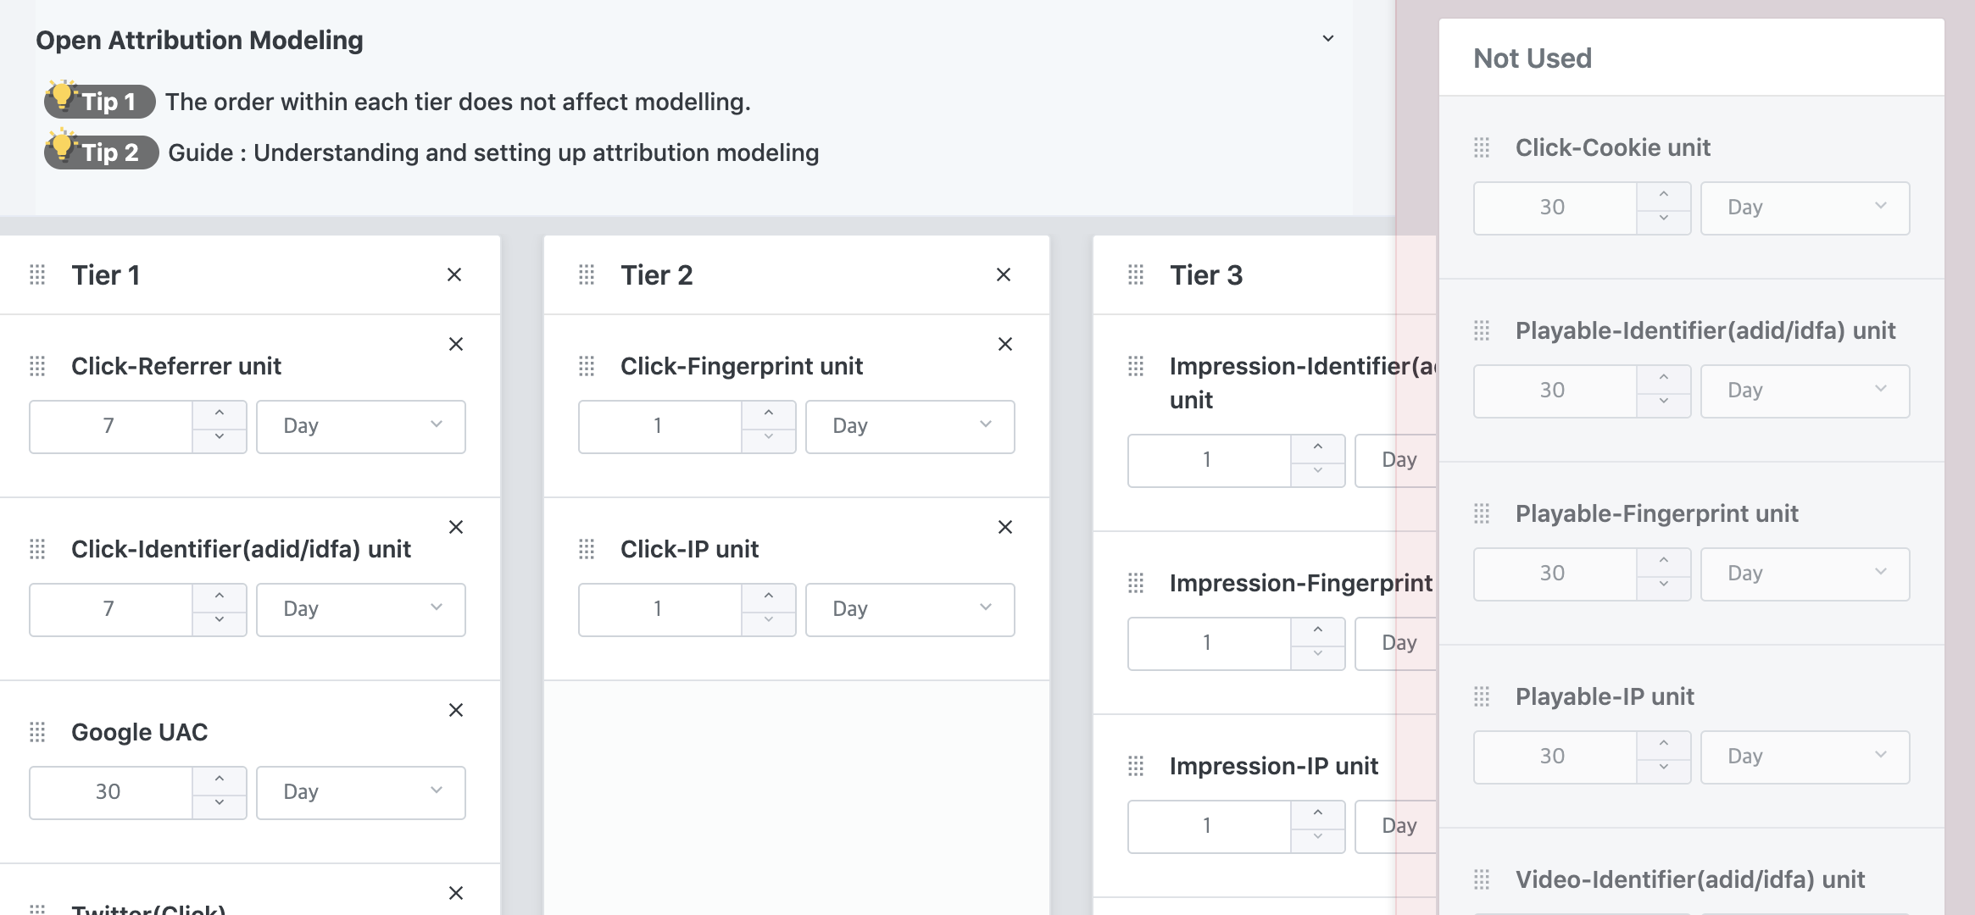1975x915 pixels.
Task: Remove the Click-IP unit from Tier 2
Action: coord(1005,527)
